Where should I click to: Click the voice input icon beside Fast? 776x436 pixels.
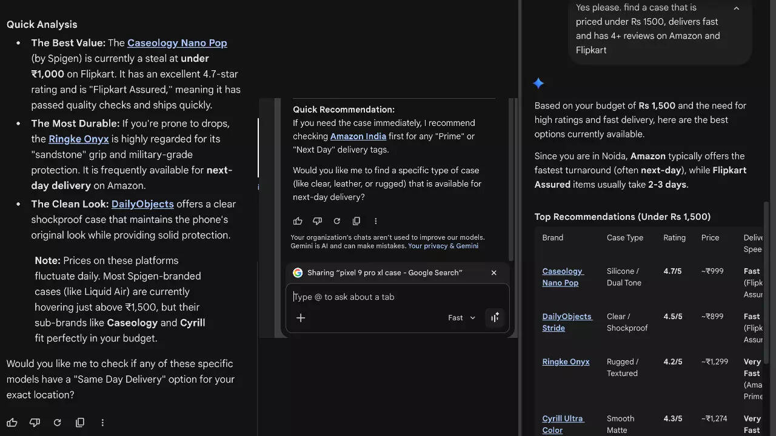pyautogui.click(x=495, y=317)
